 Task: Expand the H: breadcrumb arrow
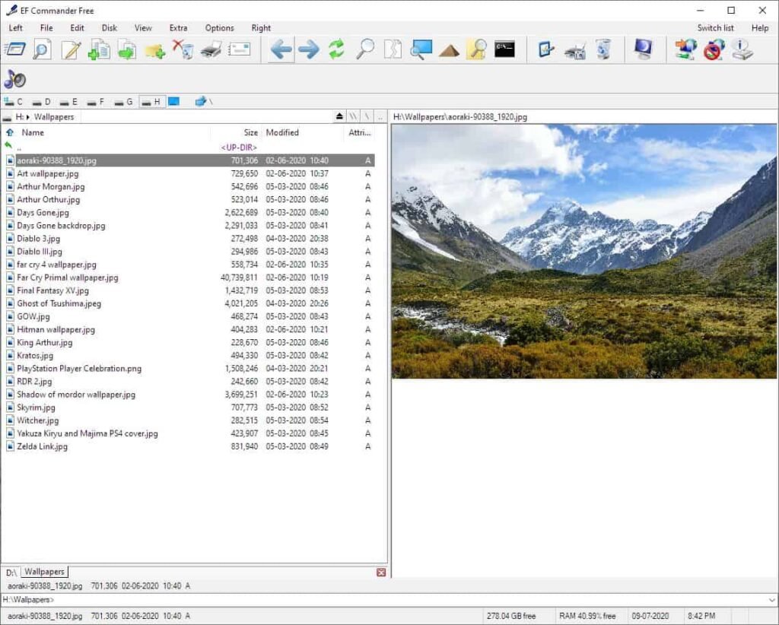coord(28,117)
